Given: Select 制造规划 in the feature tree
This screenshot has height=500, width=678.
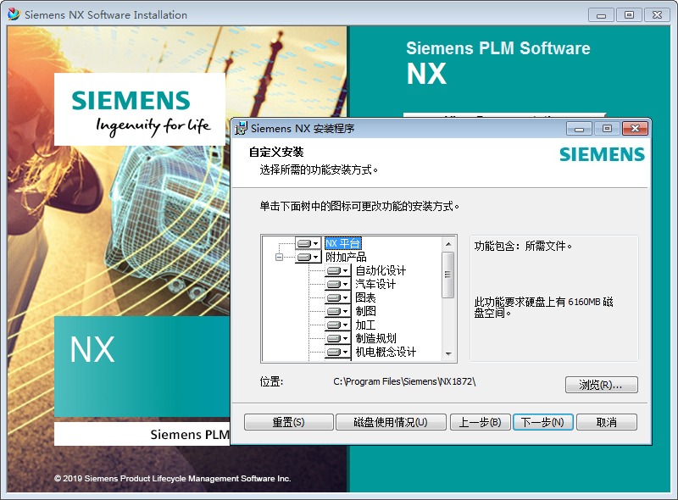Looking at the screenshot, I should tap(375, 338).
